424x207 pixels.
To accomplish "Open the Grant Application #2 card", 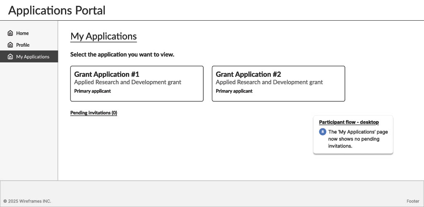I will (x=278, y=83).
